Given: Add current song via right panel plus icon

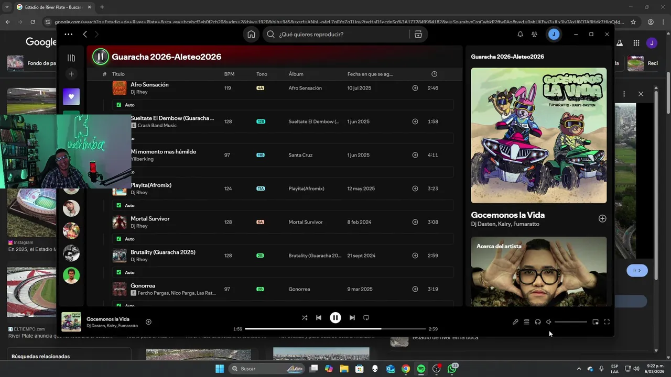Looking at the screenshot, I should pyautogui.click(x=602, y=219).
